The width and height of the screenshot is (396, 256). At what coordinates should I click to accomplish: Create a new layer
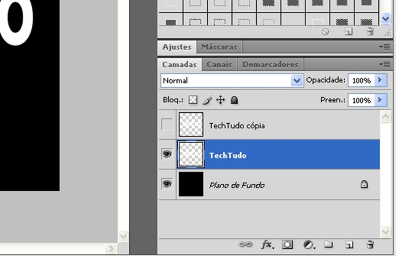coord(349,245)
